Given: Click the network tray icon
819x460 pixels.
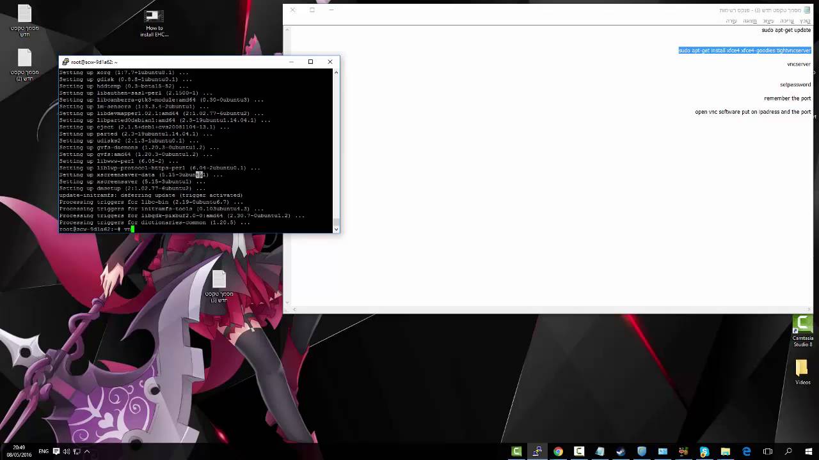Looking at the screenshot, I should point(77,452).
